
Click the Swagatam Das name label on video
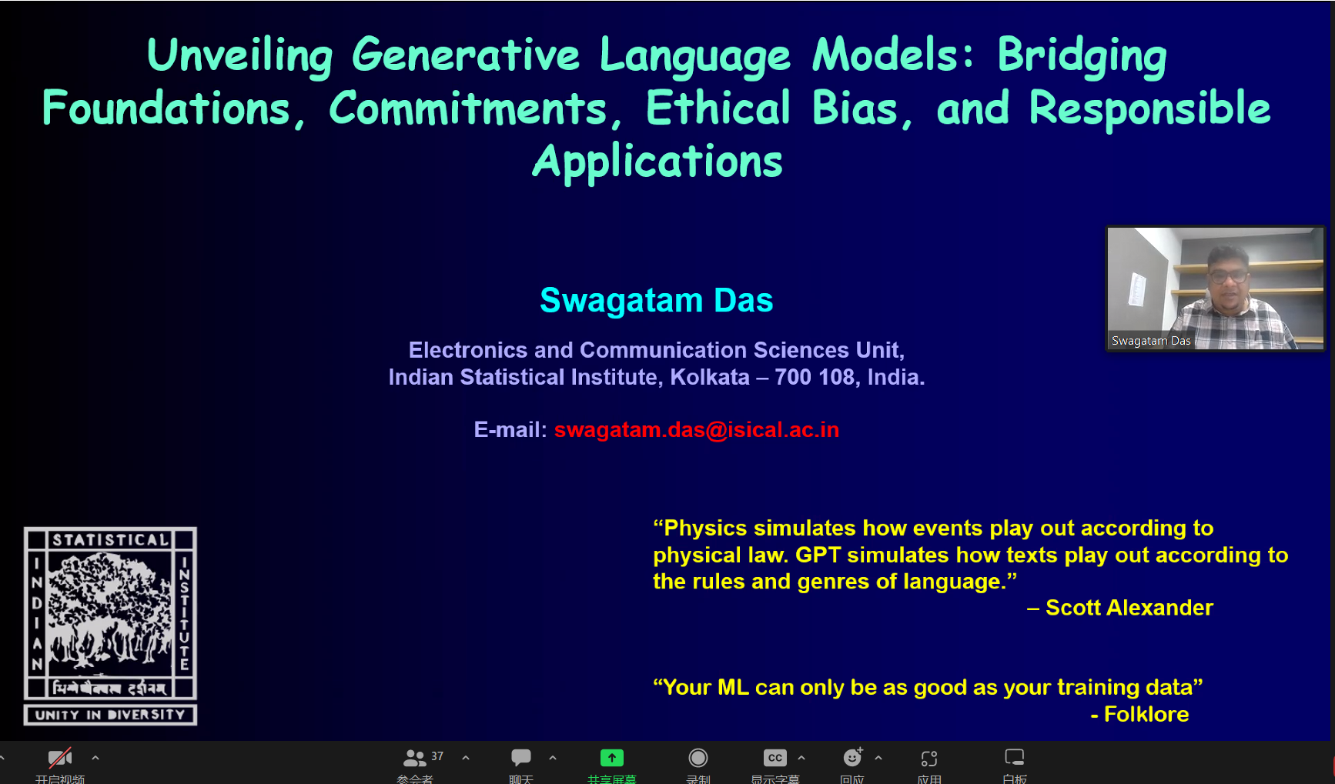(x=1151, y=341)
